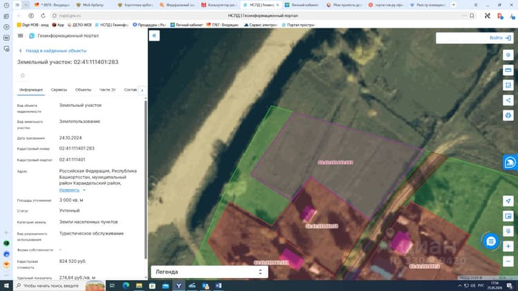Click the Развернуть link under the address
The width and height of the screenshot is (518, 291).
pos(69,190)
